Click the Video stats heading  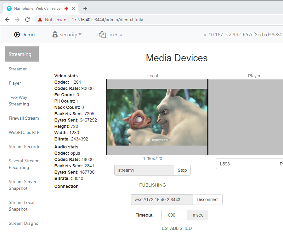pos(66,76)
